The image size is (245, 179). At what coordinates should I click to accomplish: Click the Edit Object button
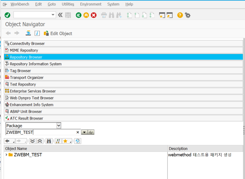pyautogui.click(x=58, y=33)
